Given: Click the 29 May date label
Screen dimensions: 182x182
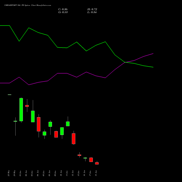Looking at the screenshot, I should point(15,173).
